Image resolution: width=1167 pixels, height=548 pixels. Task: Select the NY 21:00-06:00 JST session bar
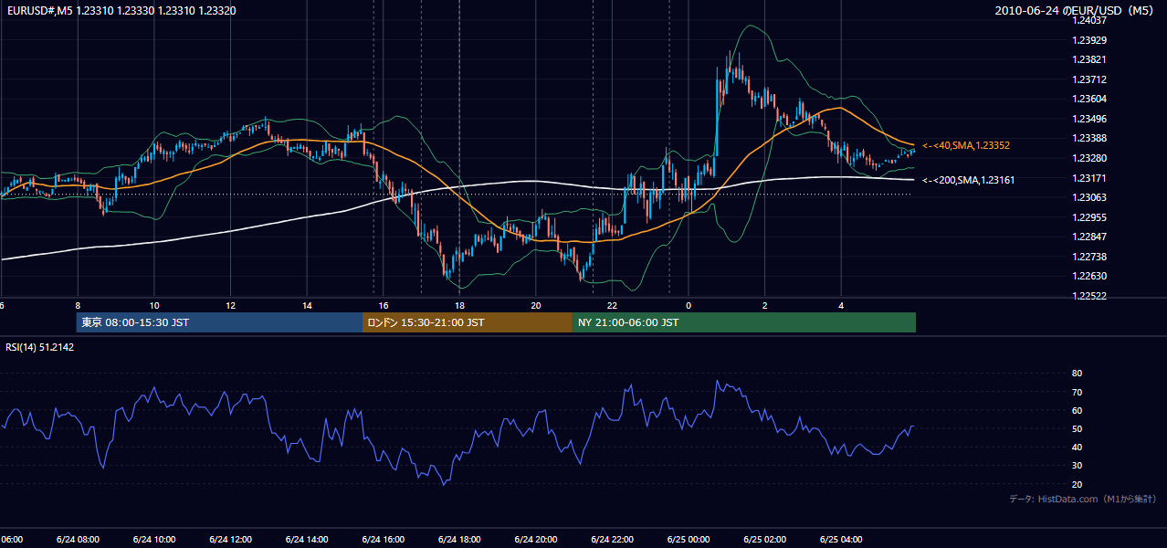click(x=744, y=322)
